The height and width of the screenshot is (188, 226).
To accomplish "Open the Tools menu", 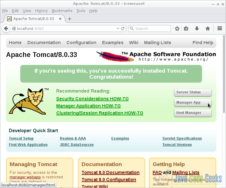I will tap(81, 11).
